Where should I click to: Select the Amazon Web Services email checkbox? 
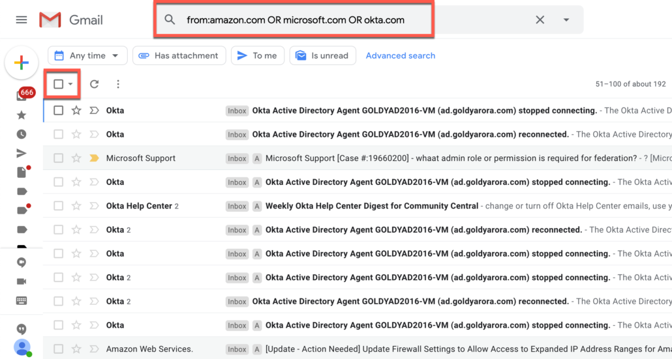coord(58,349)
